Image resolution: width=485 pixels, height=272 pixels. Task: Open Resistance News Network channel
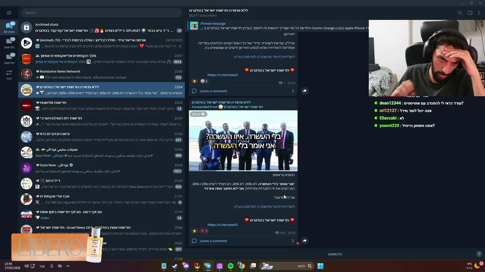(x=102, y=74)
